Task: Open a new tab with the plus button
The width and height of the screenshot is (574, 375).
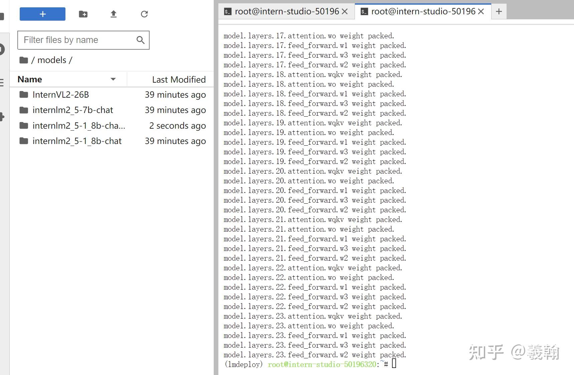Action: [x=499, y=12]
